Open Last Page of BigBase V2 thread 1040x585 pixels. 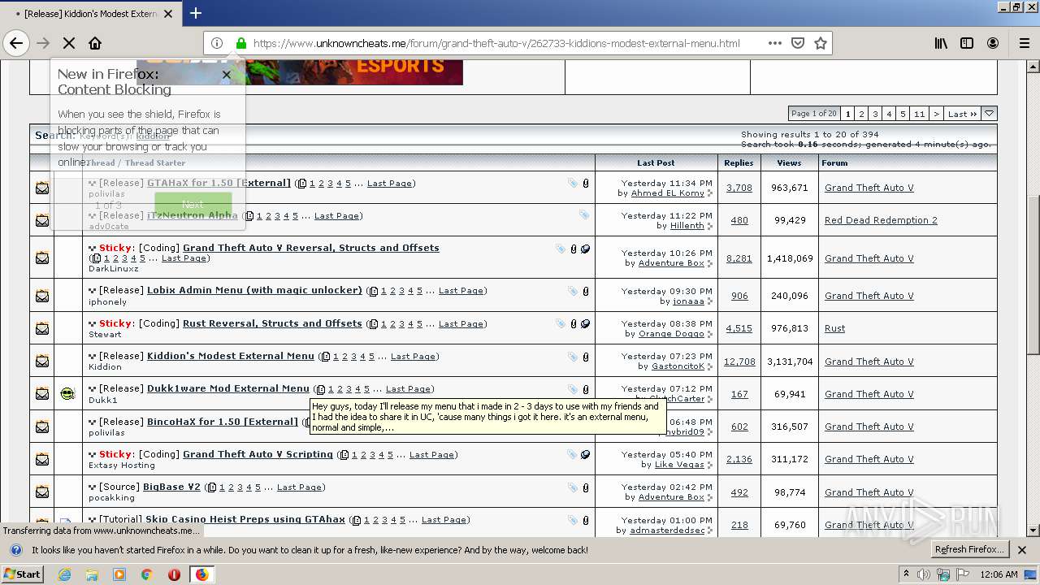pos(299,487)
